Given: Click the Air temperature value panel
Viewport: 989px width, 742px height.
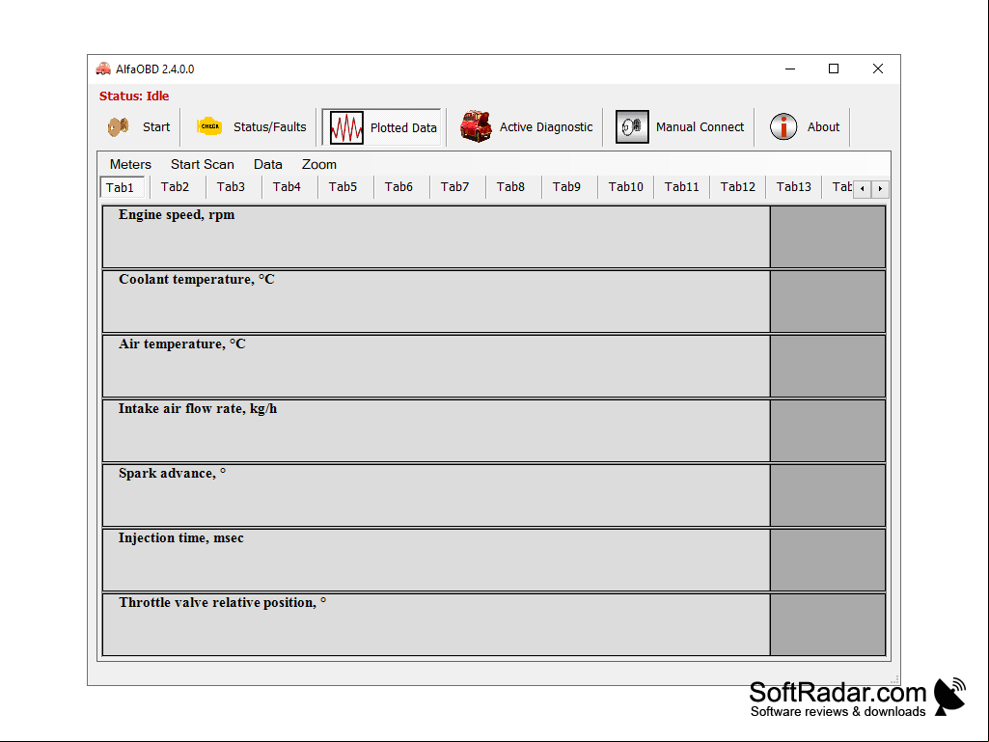Looking at the screenshot, I should [828, 366].
